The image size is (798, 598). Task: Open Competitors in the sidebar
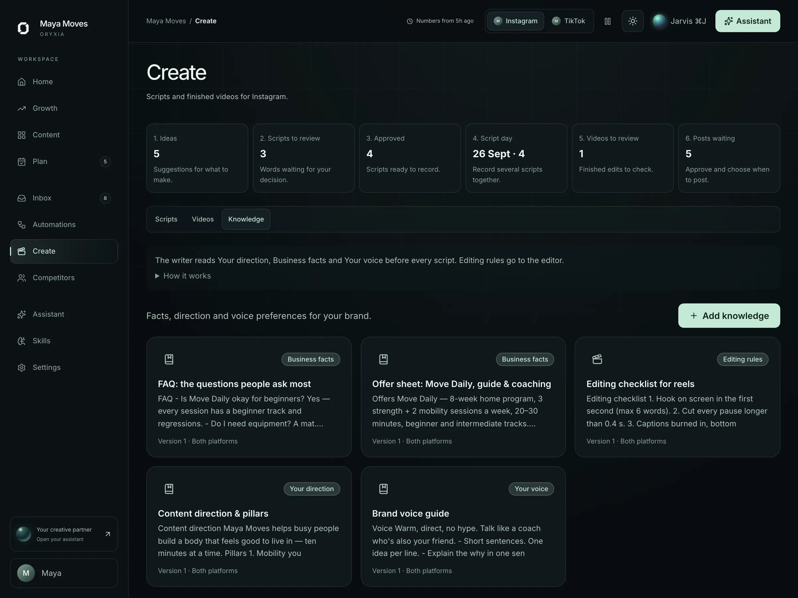tap(64, 278)
